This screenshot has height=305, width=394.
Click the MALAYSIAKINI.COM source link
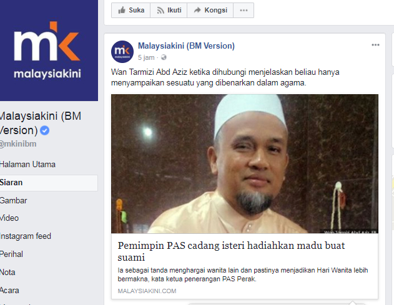147,291
